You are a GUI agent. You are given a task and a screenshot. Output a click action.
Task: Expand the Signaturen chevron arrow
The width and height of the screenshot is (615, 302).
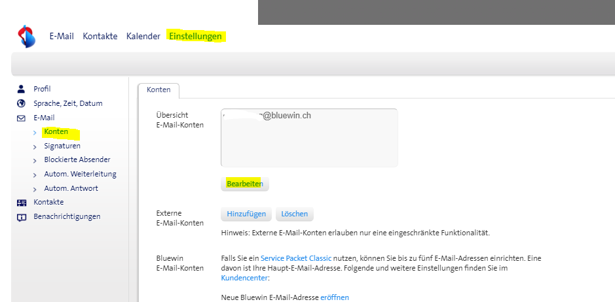(35, 146)
